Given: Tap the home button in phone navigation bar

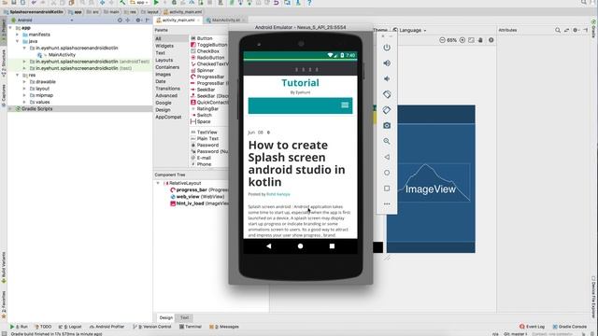Looking at the screenshot, I should pyautogui.click(x=301, y=246).
